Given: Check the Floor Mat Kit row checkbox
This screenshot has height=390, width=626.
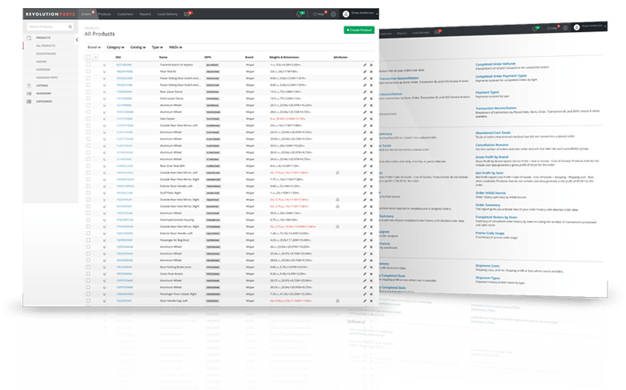Looking at the screenshot, I should [88, 71].
